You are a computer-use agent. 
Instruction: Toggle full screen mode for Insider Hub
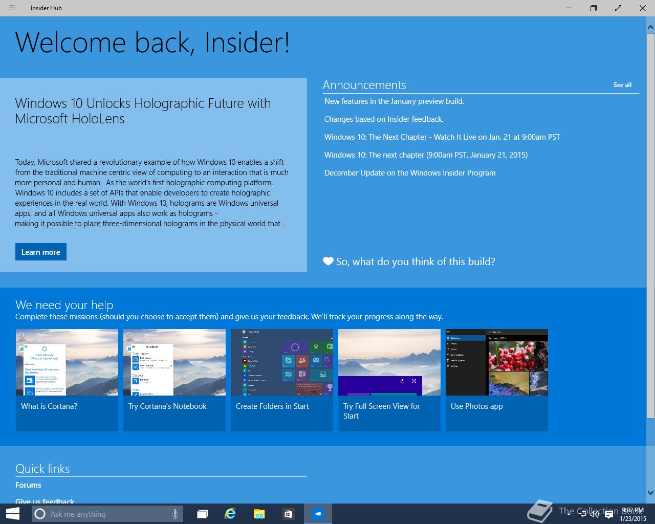pyautogui.click(x=618, y=8)
